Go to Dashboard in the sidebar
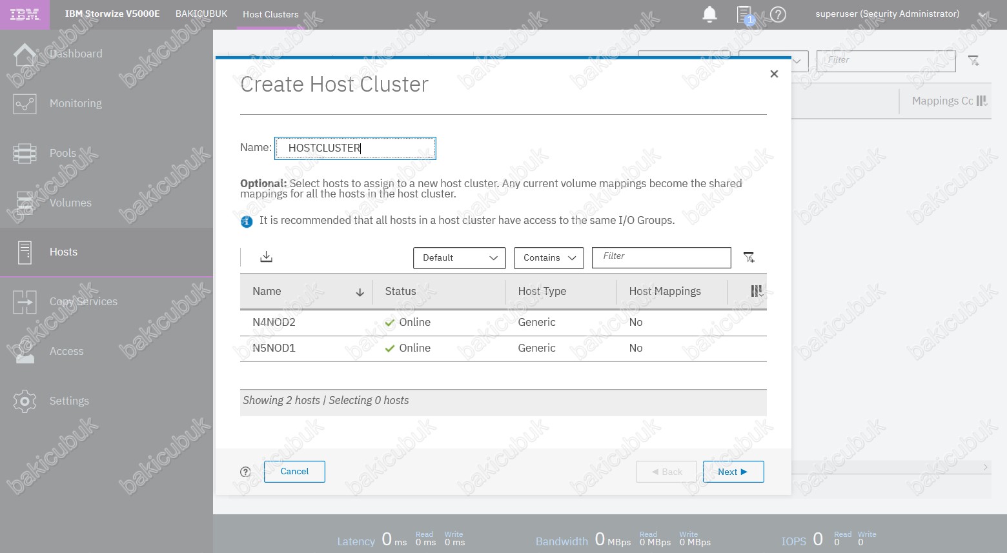Screen dimensions: 1007x553 coord(76,54)
